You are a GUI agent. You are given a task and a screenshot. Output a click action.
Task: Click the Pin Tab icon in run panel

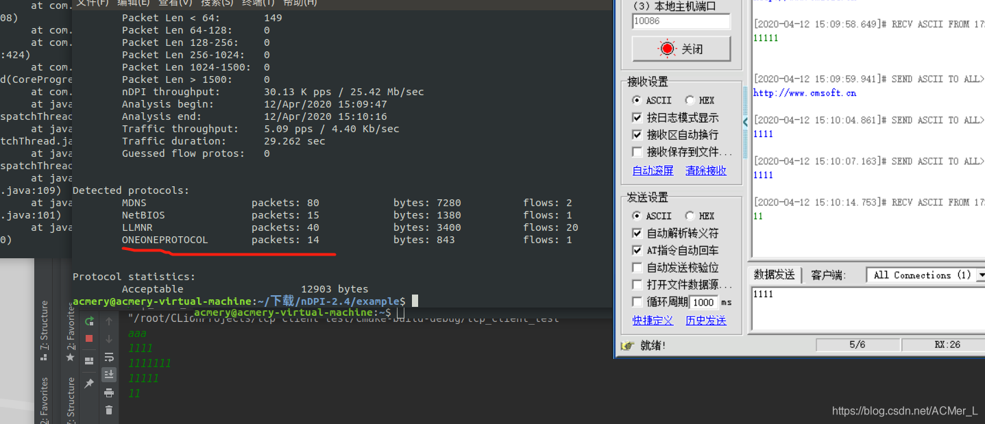89,384
